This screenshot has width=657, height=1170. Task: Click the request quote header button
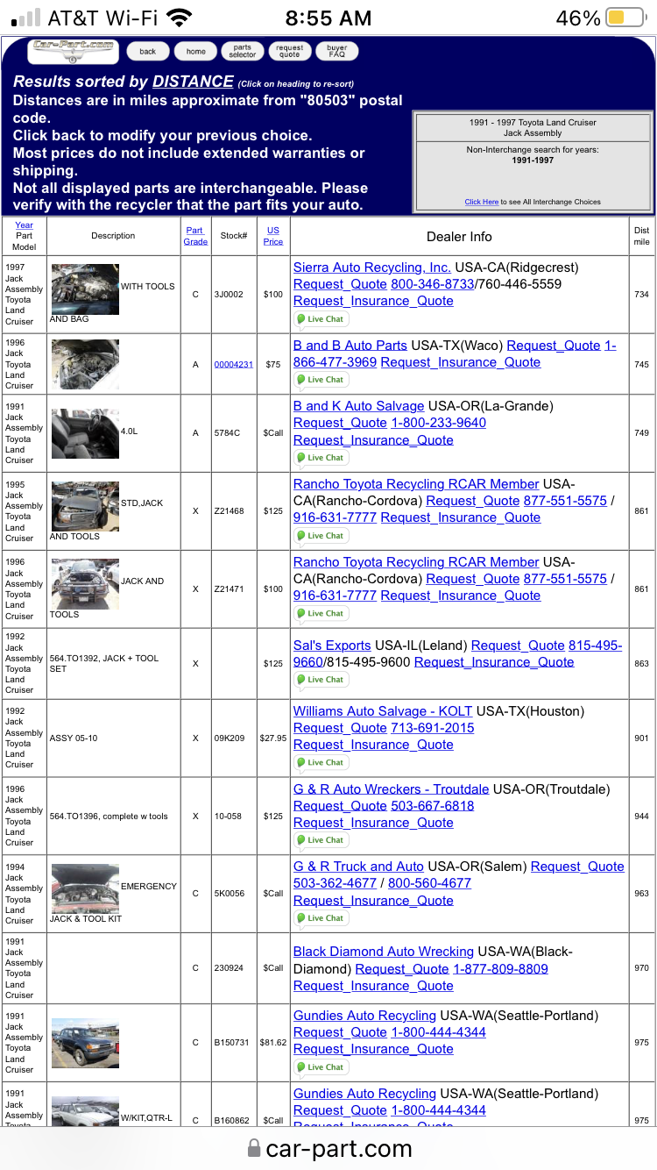click(x=289, y=52)
